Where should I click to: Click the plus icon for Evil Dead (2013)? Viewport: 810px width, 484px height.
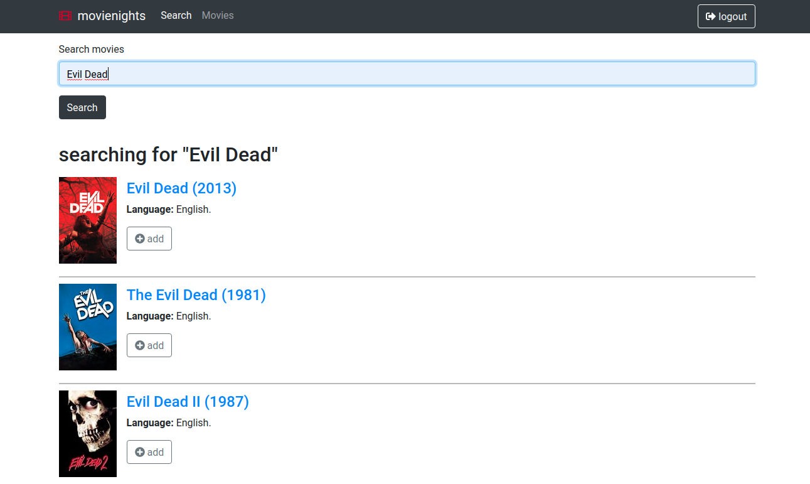[x=140, y=239]
